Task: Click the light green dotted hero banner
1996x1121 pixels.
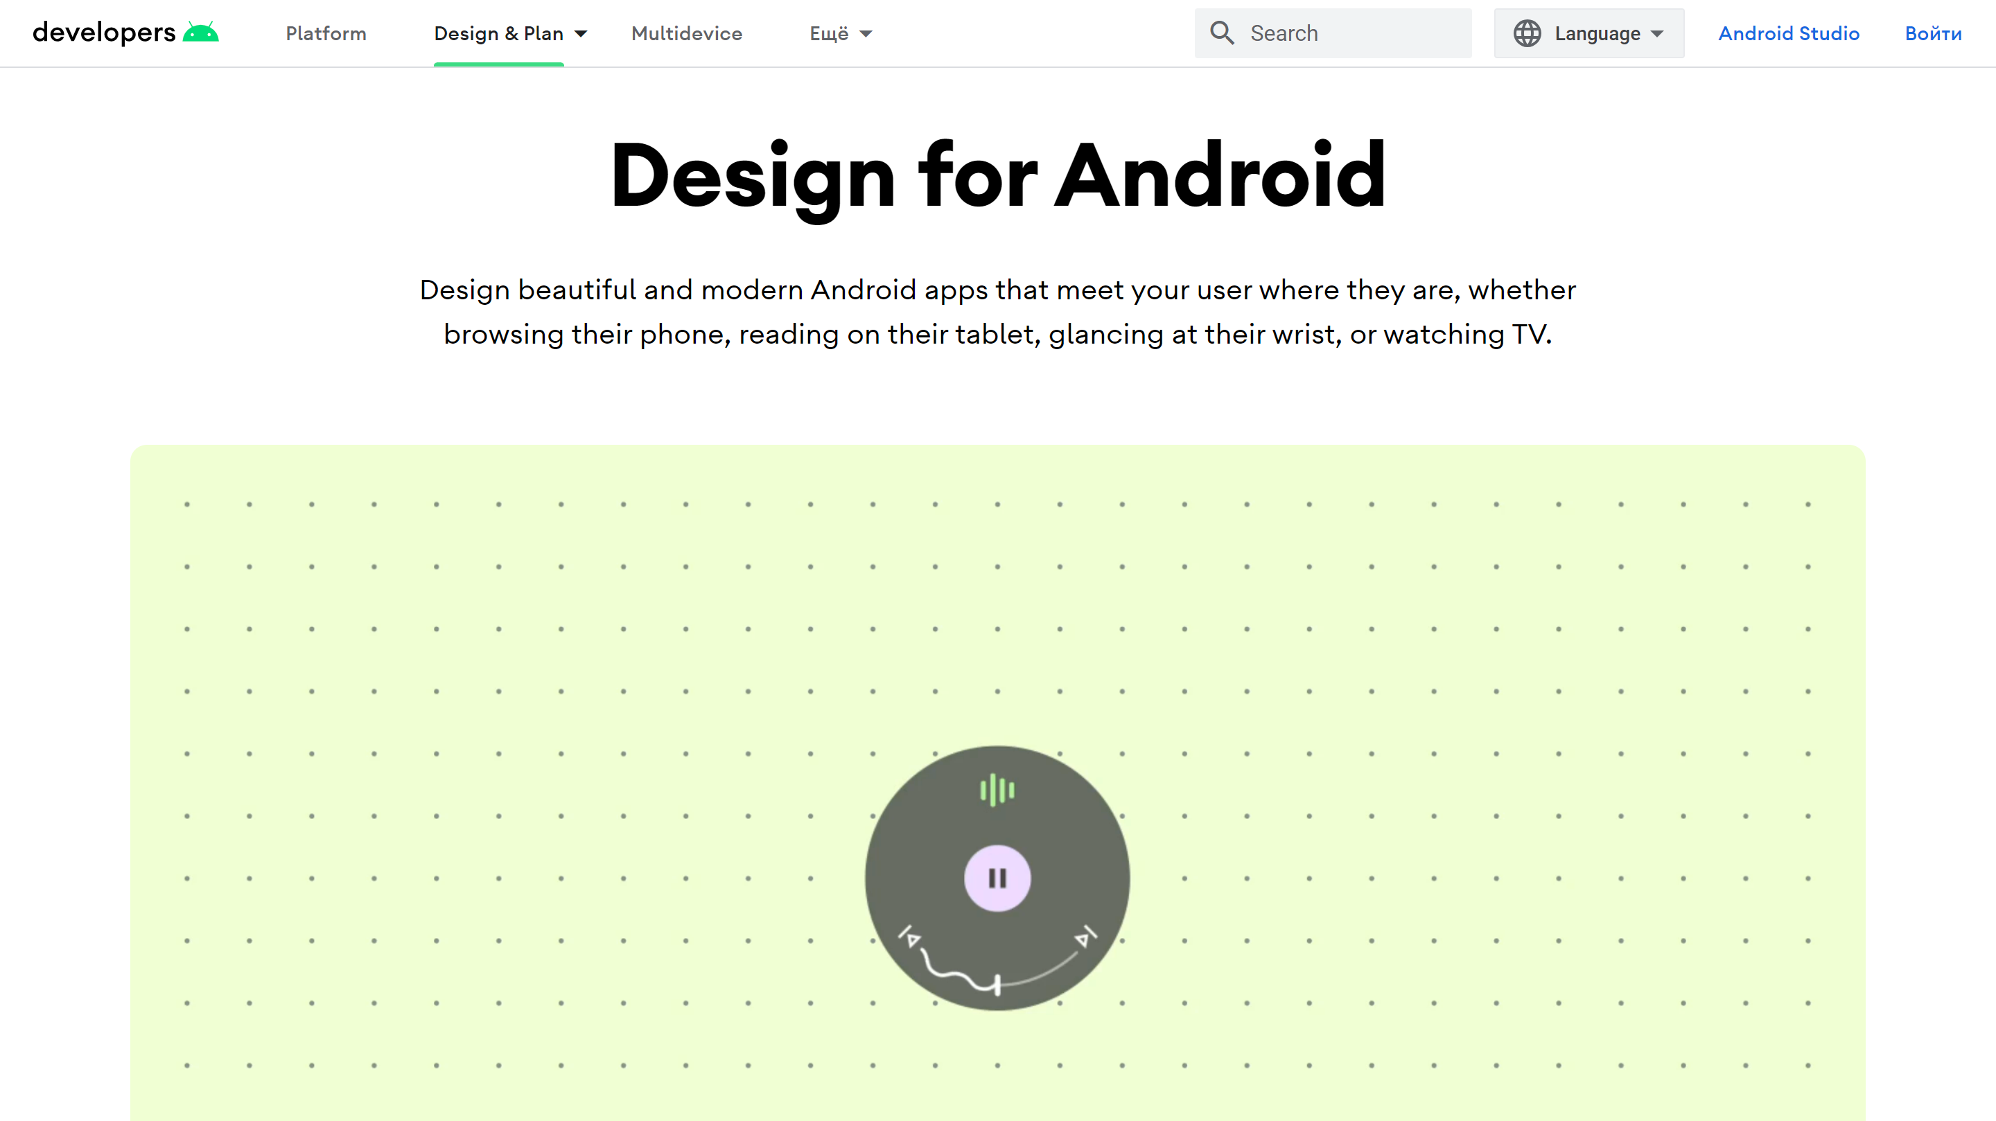Action: click(543, 658)
